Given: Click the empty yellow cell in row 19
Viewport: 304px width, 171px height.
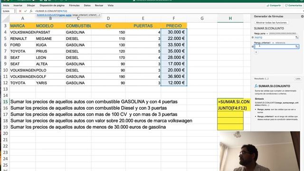Looking at the screenshot, I should [230, 127].
